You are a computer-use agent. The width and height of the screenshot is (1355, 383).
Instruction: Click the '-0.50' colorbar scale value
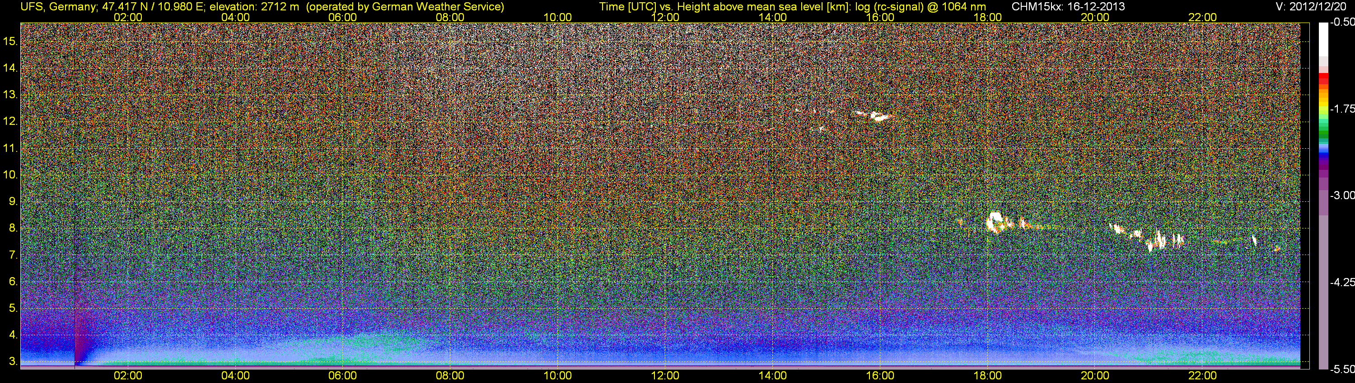(x=1342, y=23)
